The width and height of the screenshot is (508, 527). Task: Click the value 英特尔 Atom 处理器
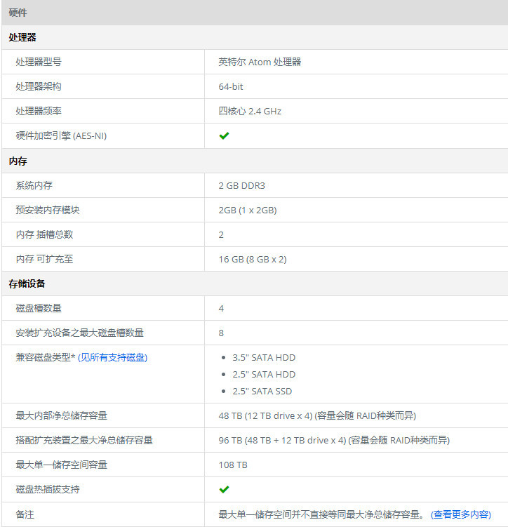coord(260,62)
